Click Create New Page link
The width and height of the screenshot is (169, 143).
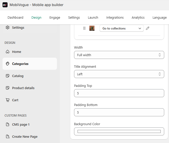click(x=30, y=136)
